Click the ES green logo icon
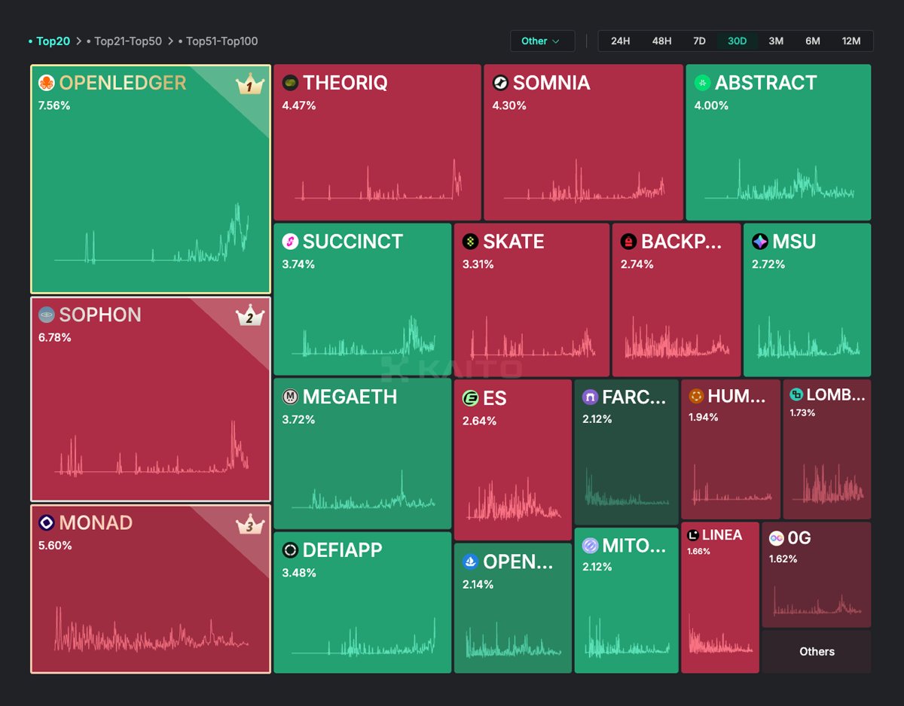The height and width of the screenshot is (706, 904). pyautogui.click(x=471, y=398)
